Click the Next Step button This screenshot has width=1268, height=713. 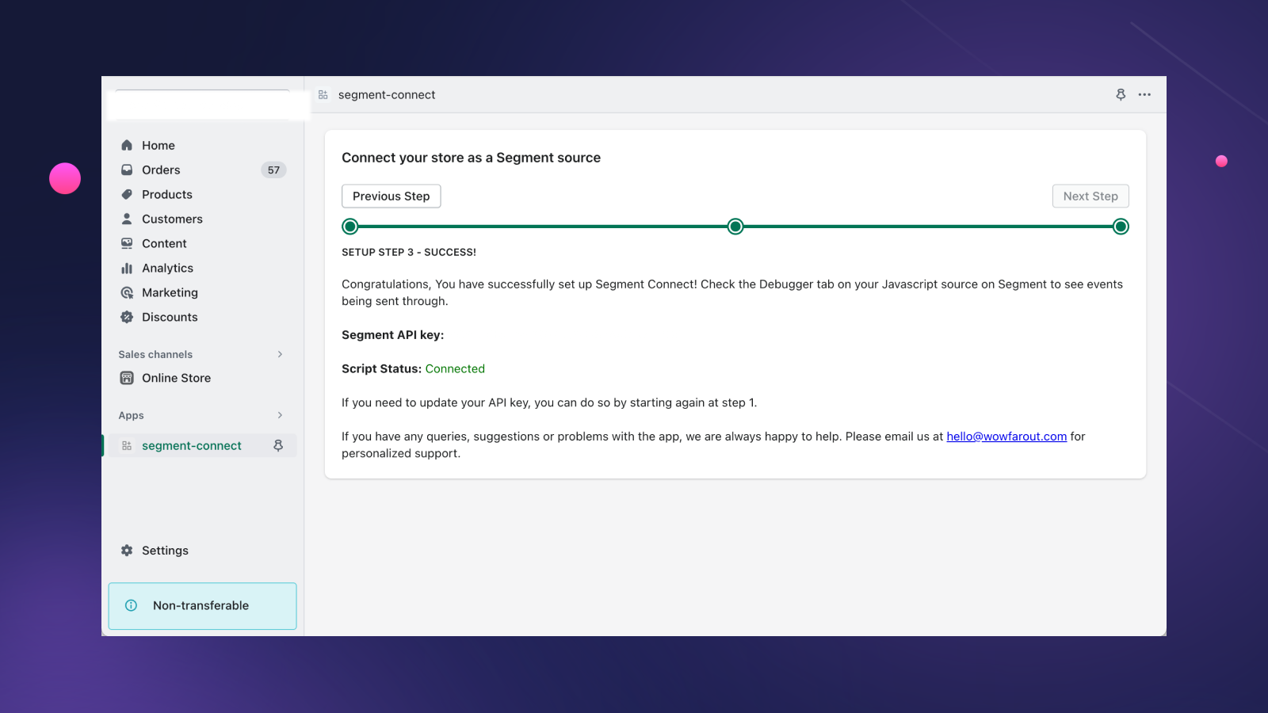pyautogui.click(x=1090, y=196)
